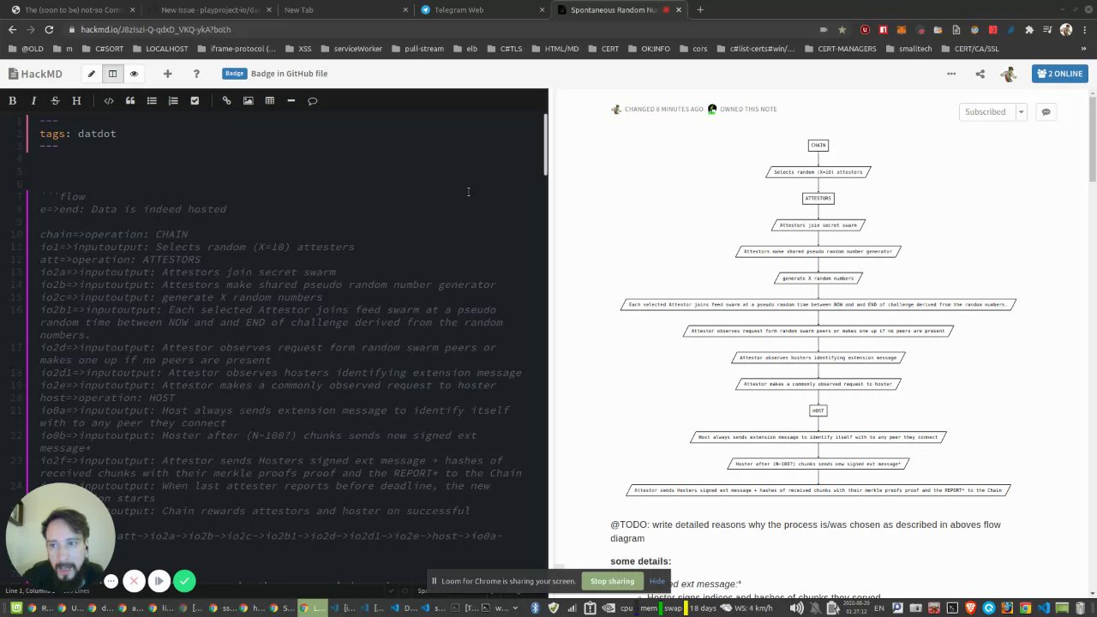
Task: Open the serviceWorker bookmarks folder
Action: pos(351,49)
